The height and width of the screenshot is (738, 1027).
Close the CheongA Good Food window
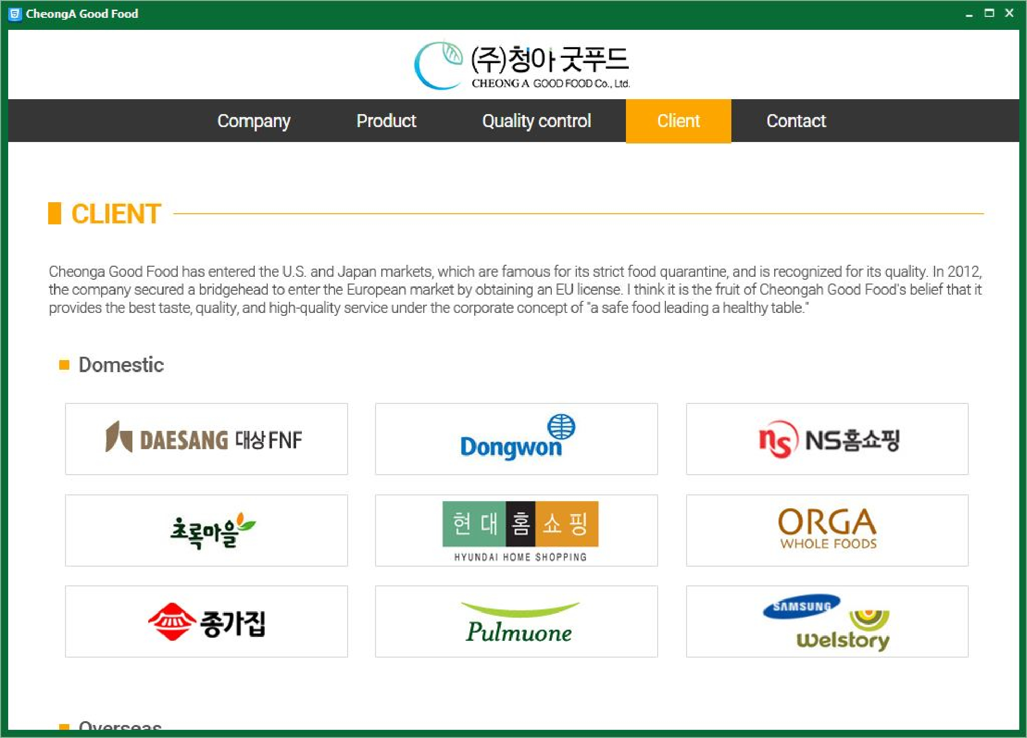1010,13
